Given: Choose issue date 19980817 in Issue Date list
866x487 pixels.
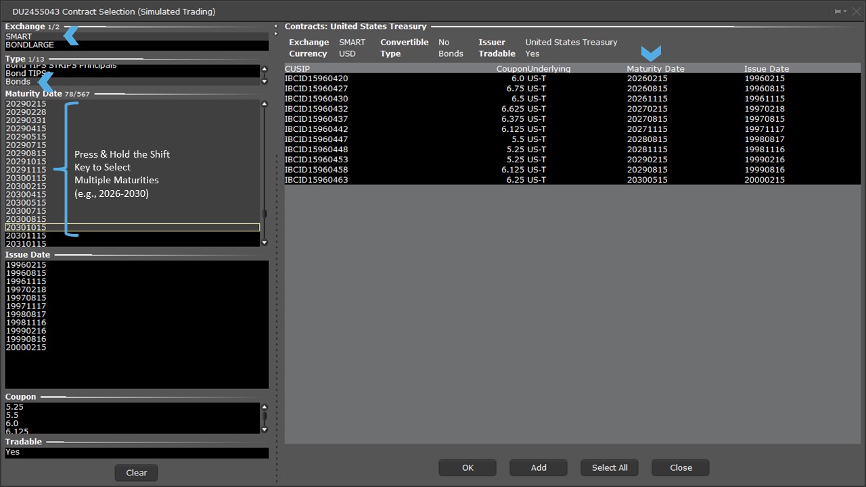Looking at the screenshot, I should tap(26, 315).
